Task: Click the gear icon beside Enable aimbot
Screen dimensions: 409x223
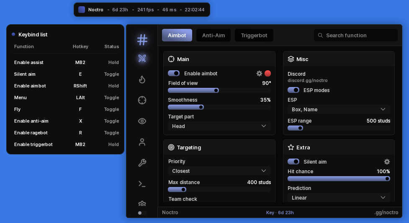Action: tap(259, 74)
